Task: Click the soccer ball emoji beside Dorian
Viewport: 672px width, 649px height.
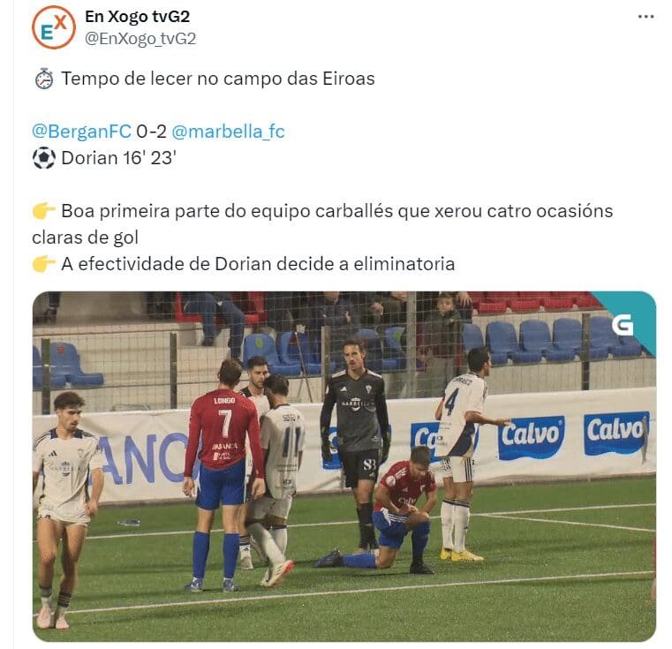Action: click(x=44, y=158)
